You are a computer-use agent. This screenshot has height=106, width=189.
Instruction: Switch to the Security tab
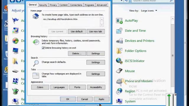(x=43, y=5)
